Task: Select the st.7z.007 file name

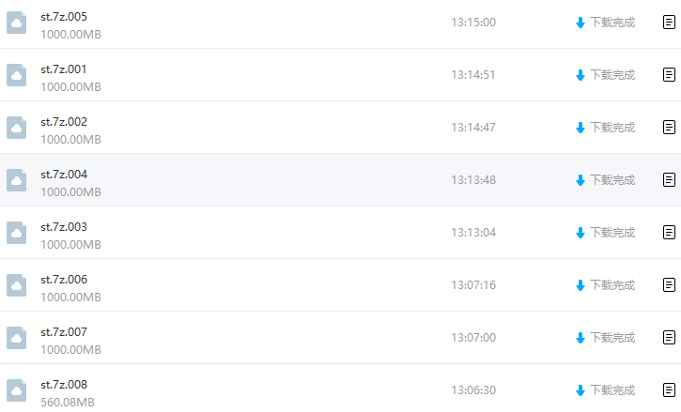Action: tap(64, 332)
